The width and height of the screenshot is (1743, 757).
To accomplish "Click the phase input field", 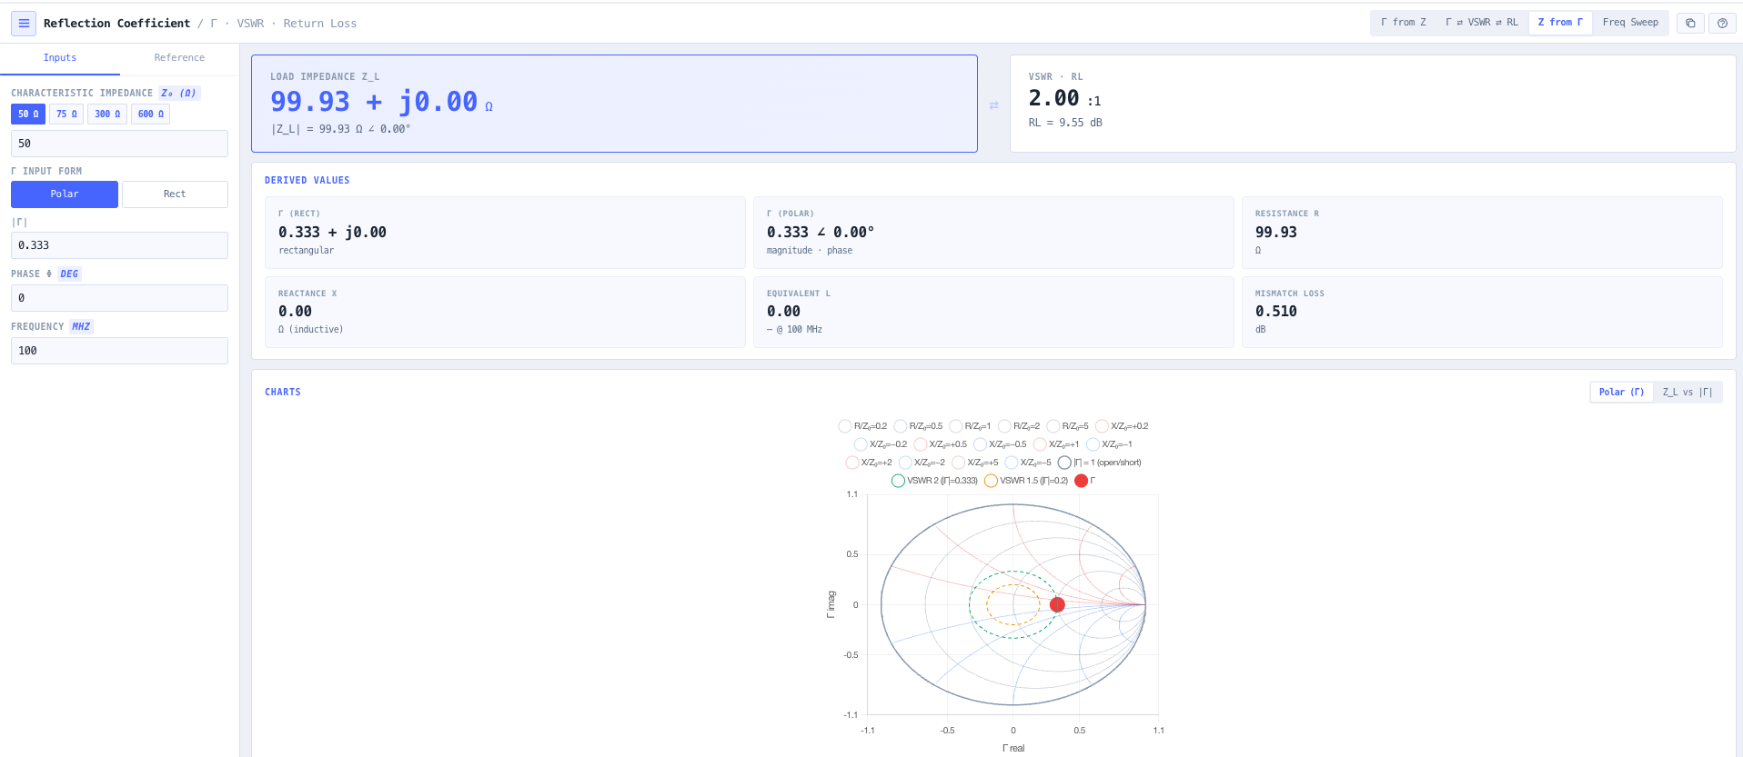I will 119,298.
